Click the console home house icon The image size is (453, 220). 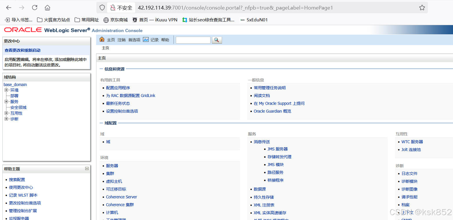pos(102,40)
